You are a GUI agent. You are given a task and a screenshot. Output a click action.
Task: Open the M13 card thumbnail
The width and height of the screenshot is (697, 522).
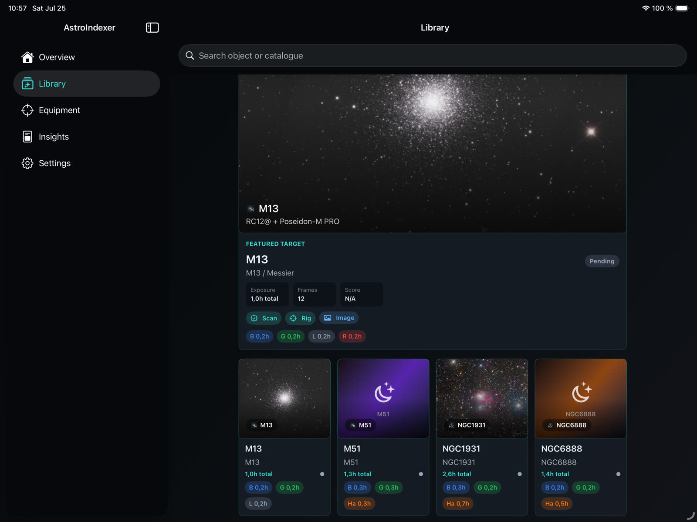(x=284, y=398)
